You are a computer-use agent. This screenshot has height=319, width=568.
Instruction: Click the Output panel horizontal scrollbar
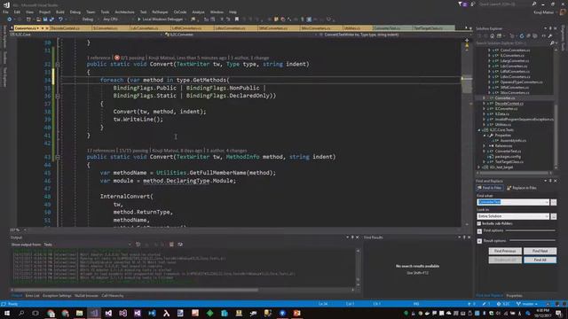[x=182, y=290]
